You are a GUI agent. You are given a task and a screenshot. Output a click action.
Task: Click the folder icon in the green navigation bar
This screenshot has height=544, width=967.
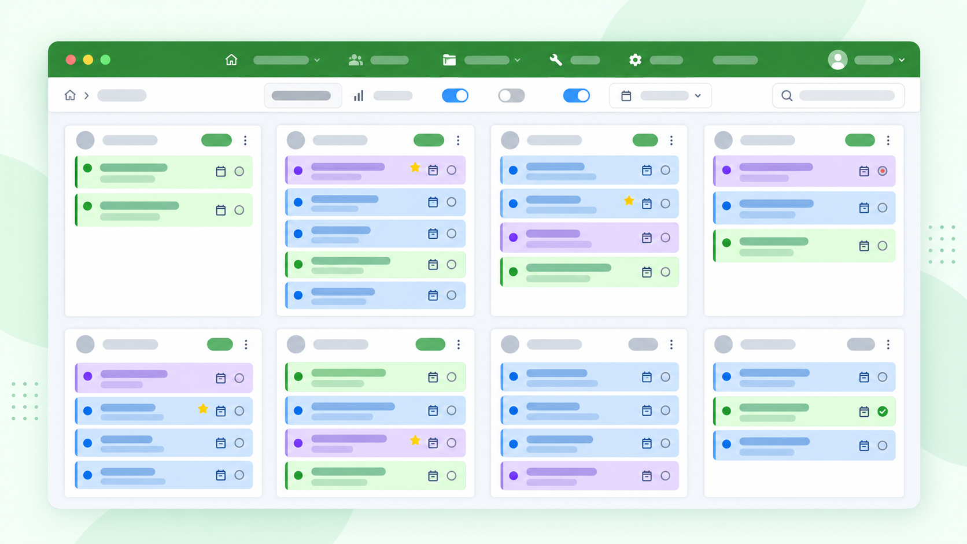tap(449, 60)
